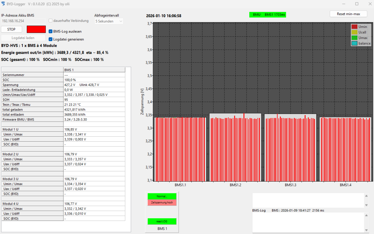
Task: Click the IP-Adresse Akku BMS field
Action: 23,21
